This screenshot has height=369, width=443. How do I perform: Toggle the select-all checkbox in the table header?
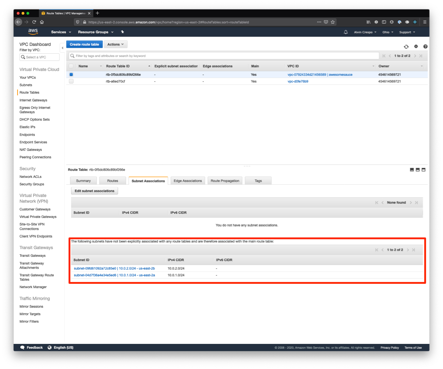tap(71, 66)
